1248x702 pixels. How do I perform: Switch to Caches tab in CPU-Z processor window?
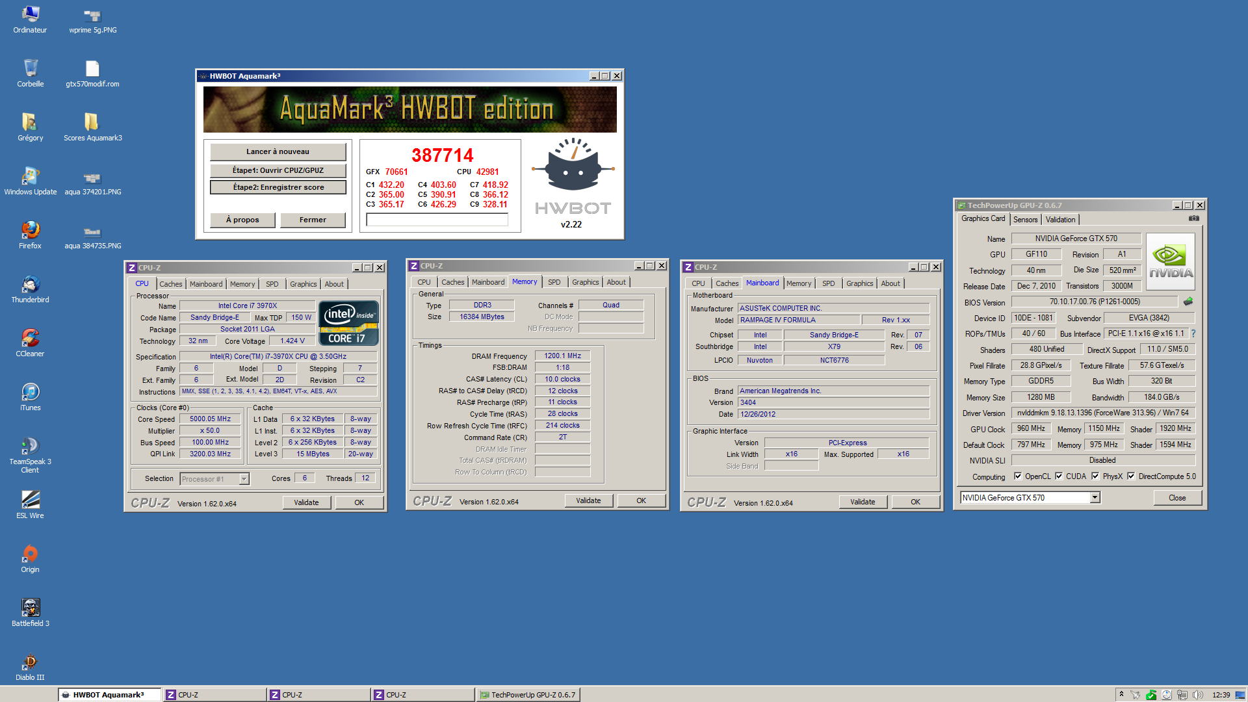pyautogui.click(x=171, y=284)
